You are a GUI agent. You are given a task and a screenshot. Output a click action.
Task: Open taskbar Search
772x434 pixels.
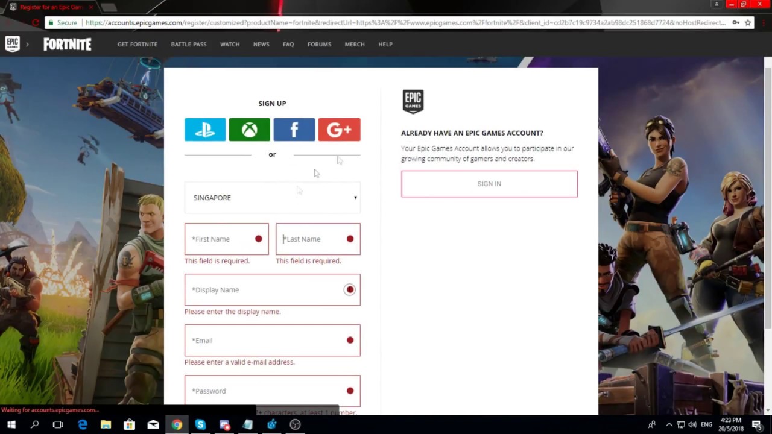coord(34,424)
